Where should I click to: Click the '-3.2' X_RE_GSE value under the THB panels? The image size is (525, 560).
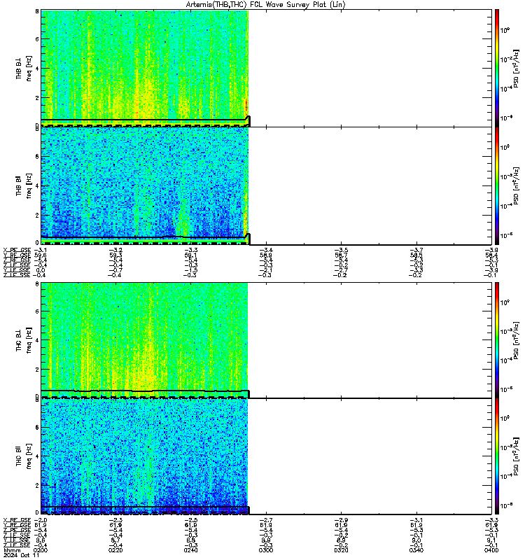pyautogui.click(x=115, y=250)
